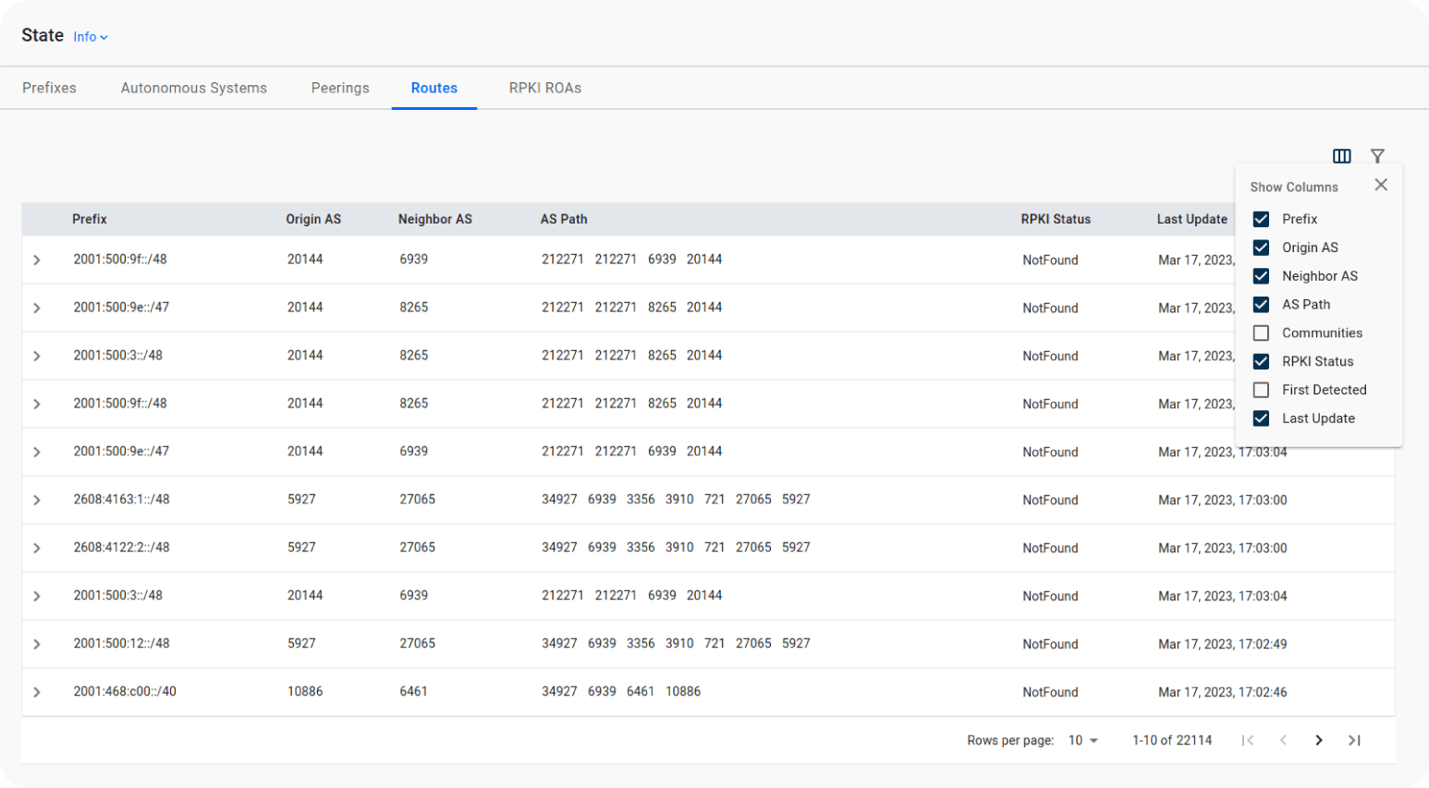Enable the First Detected column checkbox
The width and height of the screenshot is (1429, 788).
pyautogui.click(x=1261, y=390)
